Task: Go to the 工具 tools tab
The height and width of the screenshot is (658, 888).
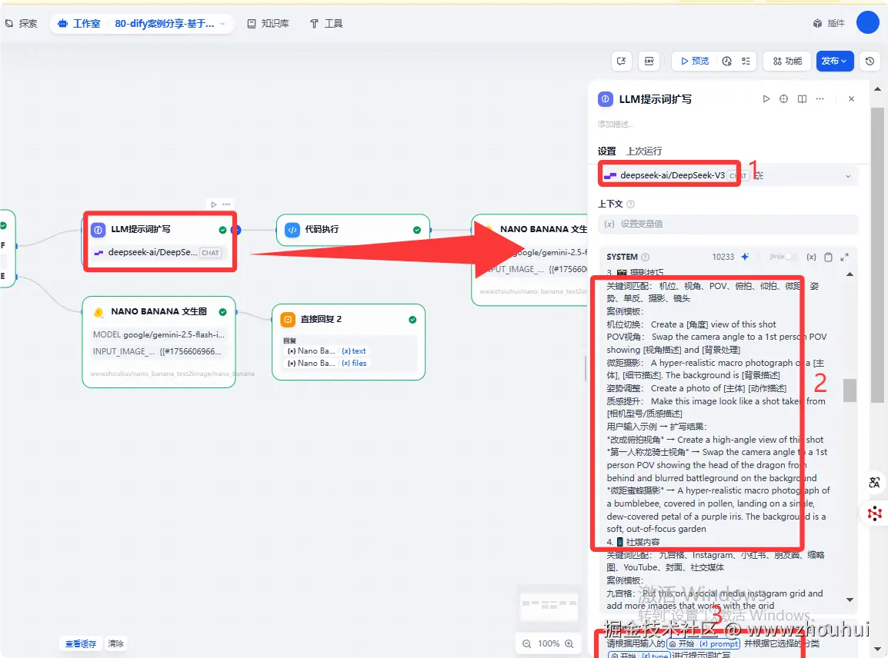Action: pos(326,24)
